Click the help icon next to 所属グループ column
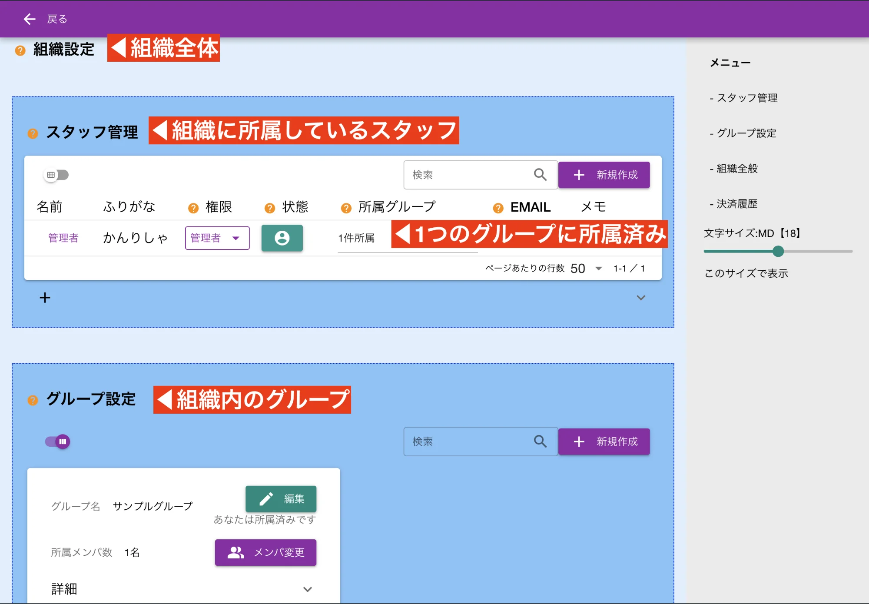The image size is (869, 604). [x=345, y=207]
